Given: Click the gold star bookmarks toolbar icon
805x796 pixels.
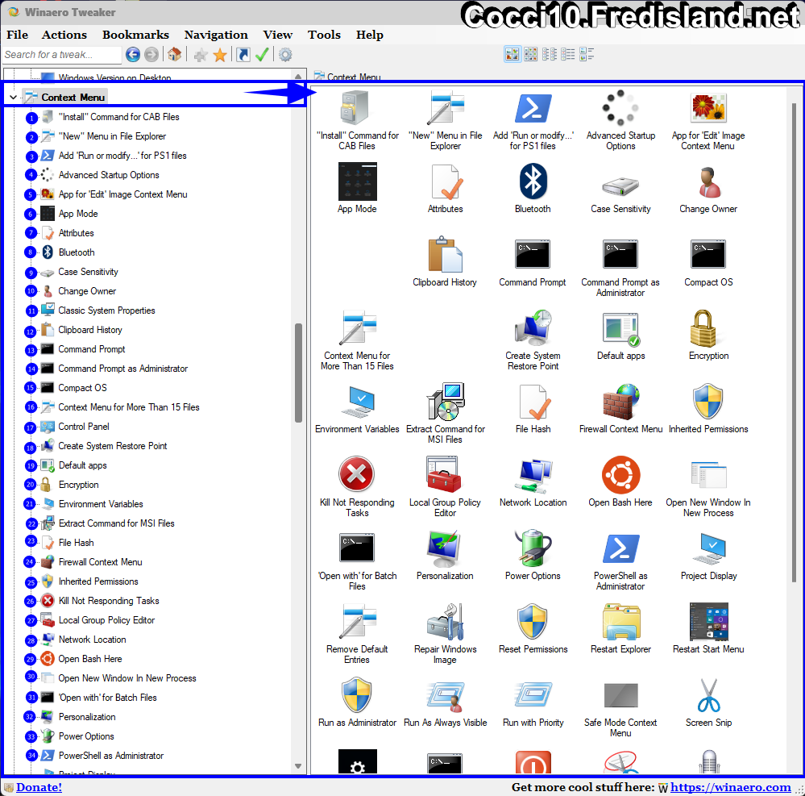Looking at the screenshot, I should [220, 55].
